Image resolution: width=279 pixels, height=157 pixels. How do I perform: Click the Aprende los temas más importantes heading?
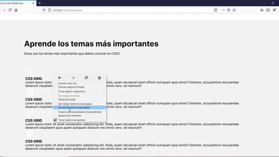click(x=91, y=44)
